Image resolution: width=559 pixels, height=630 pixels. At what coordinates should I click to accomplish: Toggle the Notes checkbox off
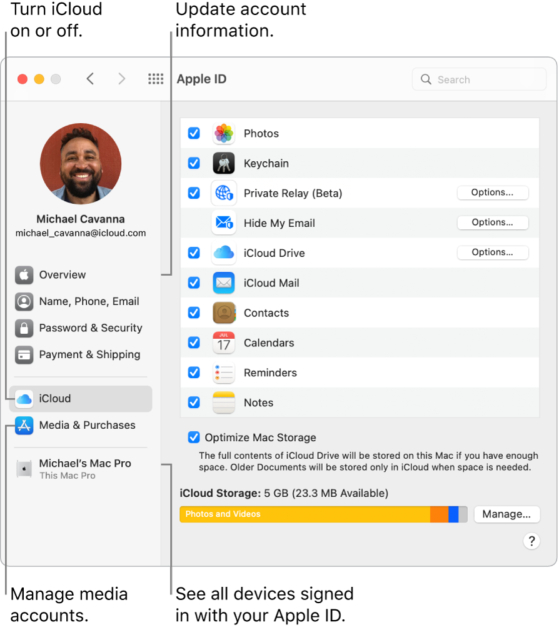(x=194, y=402)
